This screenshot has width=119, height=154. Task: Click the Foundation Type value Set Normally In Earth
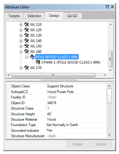point(76,125)
